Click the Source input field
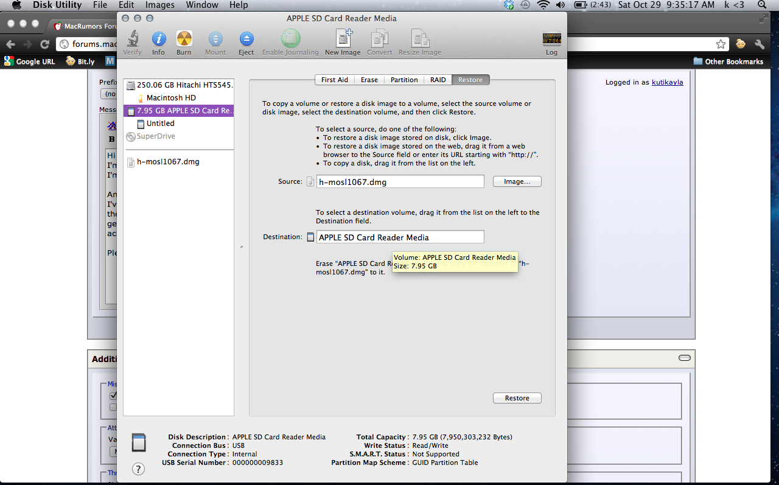779x485 pixels. 400,182
